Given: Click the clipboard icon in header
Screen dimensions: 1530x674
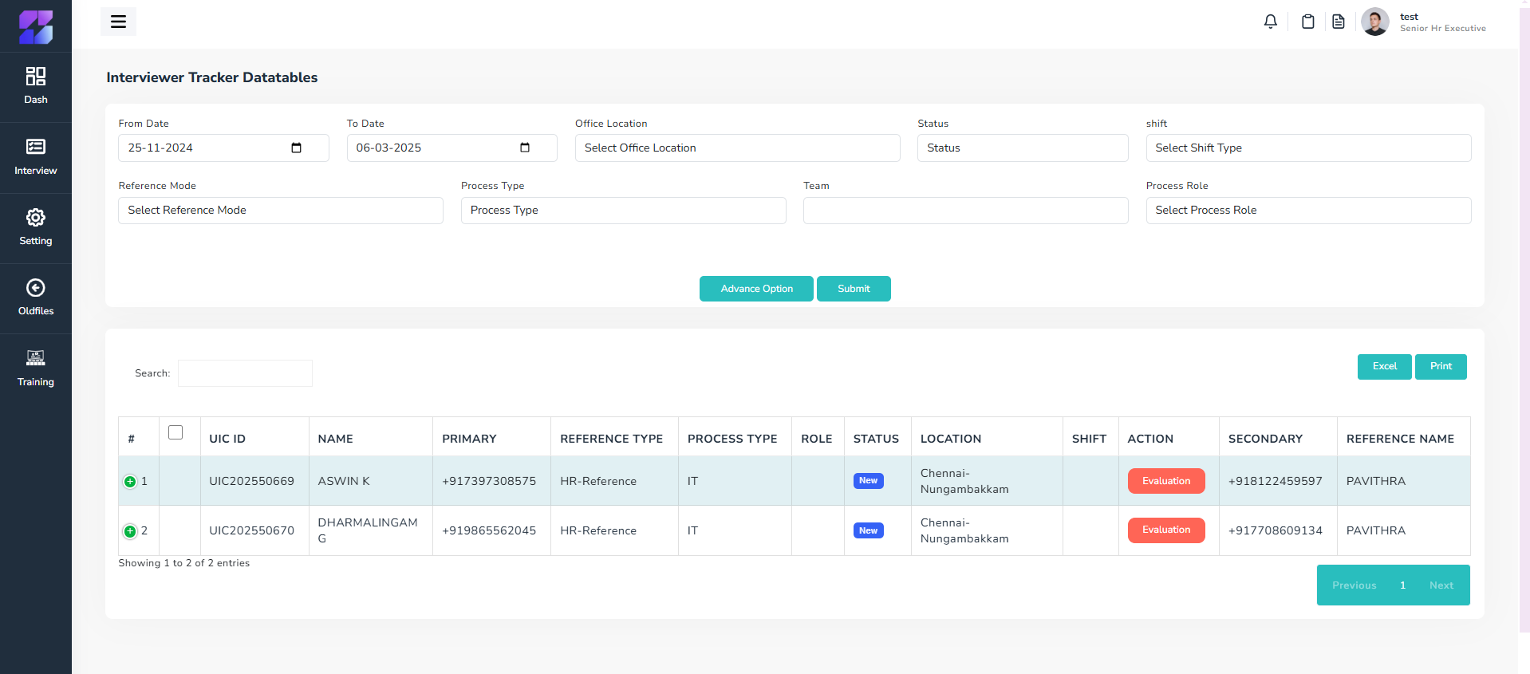Looking at the screenshot, I should click(x=1307, y=22).
